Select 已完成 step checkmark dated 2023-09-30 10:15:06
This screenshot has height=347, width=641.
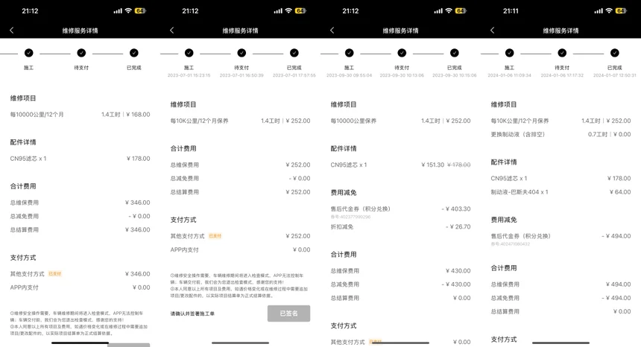tap(455, 53)
